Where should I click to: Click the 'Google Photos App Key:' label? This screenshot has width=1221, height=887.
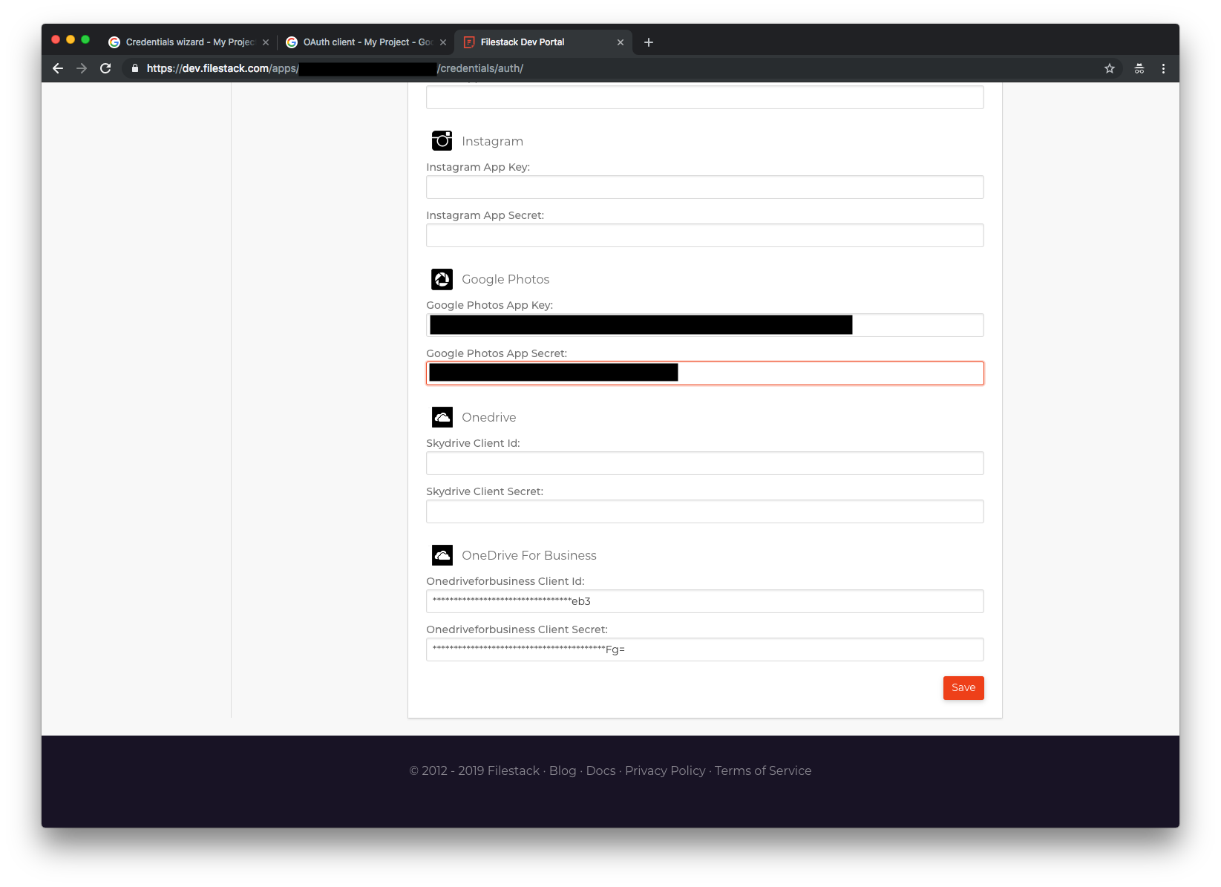(x=489, y=305)
